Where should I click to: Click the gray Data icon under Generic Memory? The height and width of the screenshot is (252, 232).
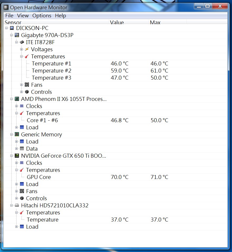(x=22, y=148)
